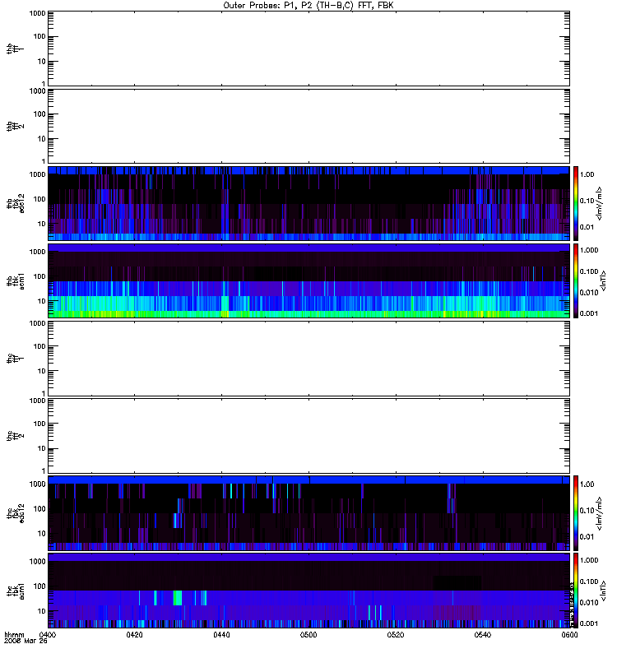Click the 100 y-axis tick of thb fbk scm1 panel
Viewport: 617px width, 658px height.
tap(39, 276)
